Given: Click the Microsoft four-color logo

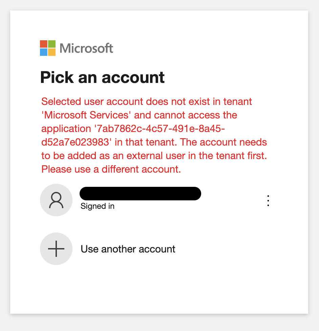Looking at the screenshot, I should pyautogui.click(x=48, y=48).
